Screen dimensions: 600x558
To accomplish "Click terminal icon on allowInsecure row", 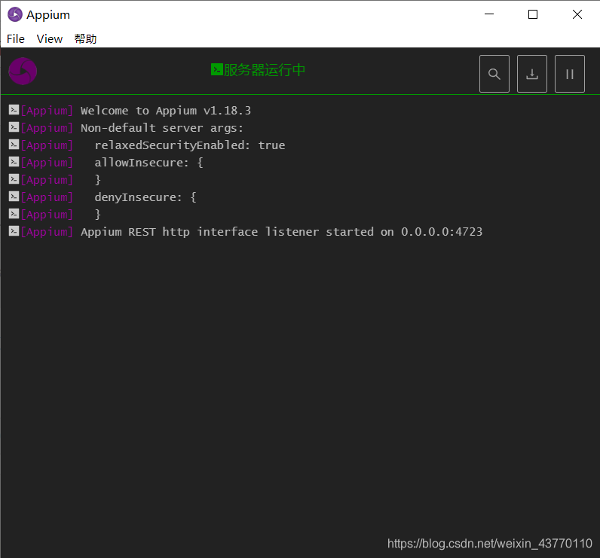I will pos(14,162).
